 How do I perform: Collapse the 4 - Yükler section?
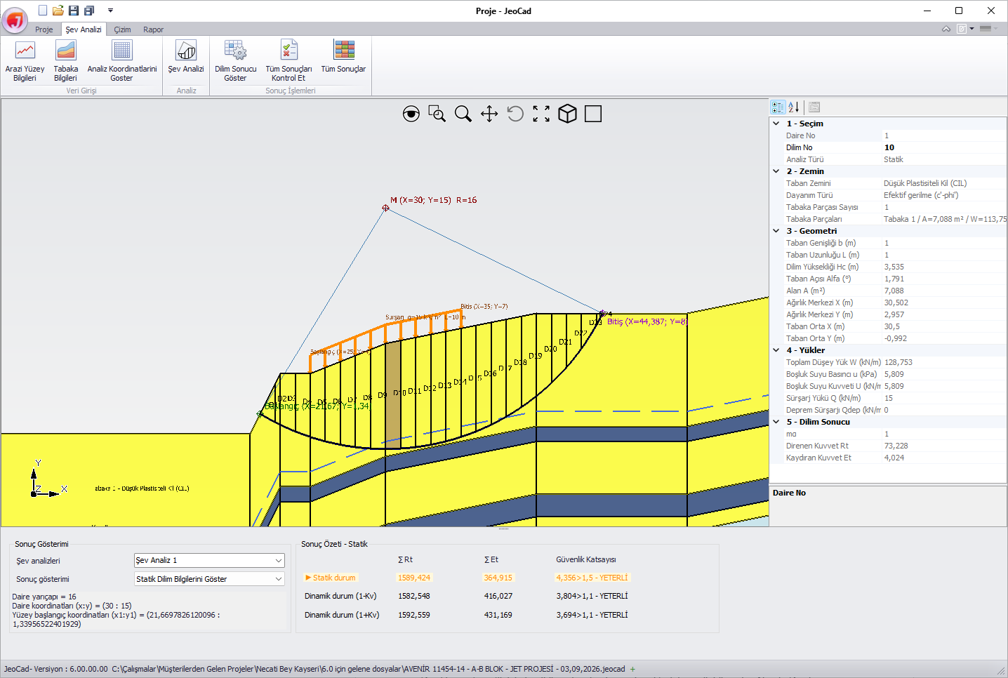click(x=776, y=350)
